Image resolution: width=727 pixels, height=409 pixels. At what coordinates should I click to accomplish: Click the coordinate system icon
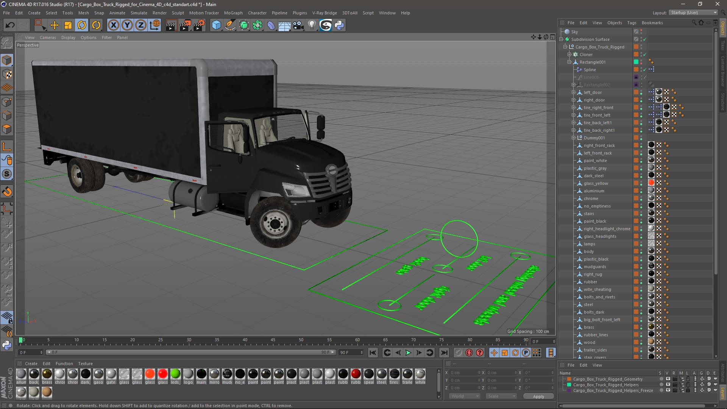click(154, 25)
